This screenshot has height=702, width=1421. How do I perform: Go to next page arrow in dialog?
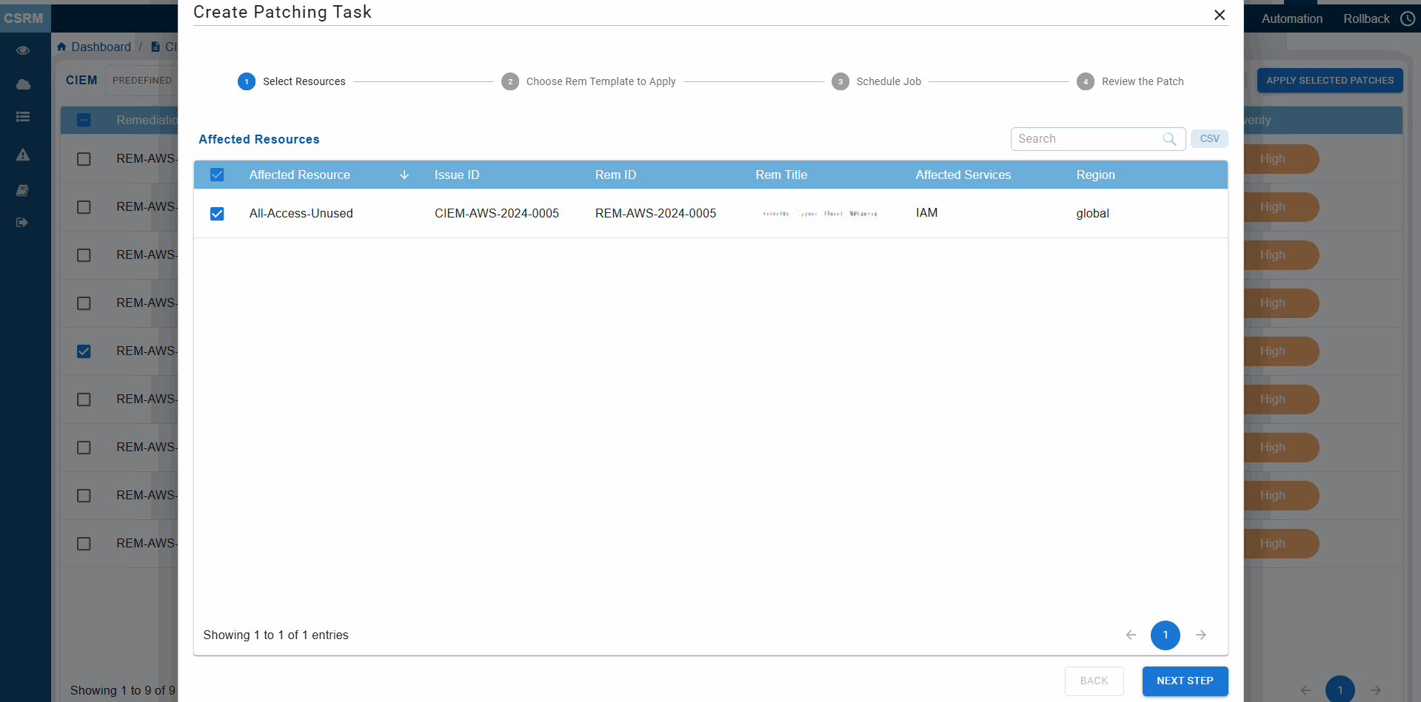pos(1201,635)
